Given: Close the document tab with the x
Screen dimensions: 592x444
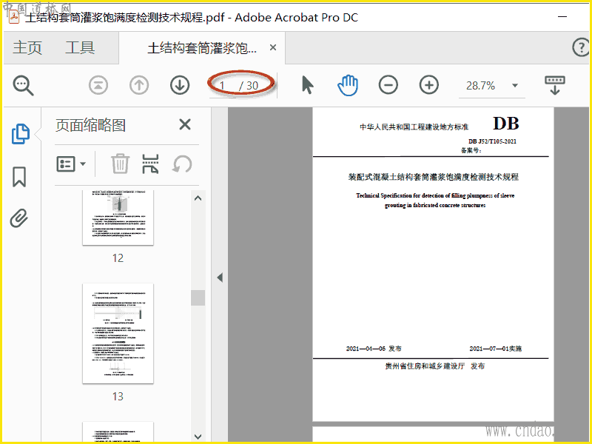Looking at the screenshot, I should [273, 47].
